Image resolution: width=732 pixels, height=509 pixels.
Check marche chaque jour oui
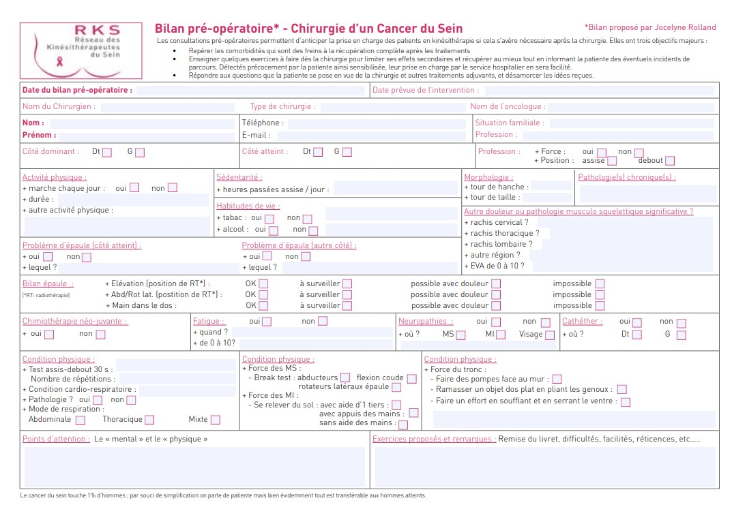point(134,187)
